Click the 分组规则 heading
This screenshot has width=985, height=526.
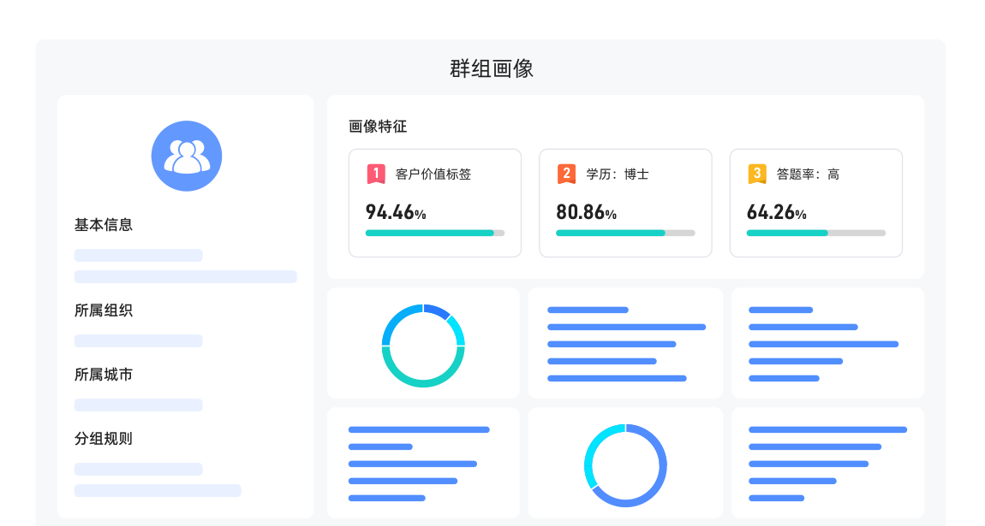[x=104, y=439]
